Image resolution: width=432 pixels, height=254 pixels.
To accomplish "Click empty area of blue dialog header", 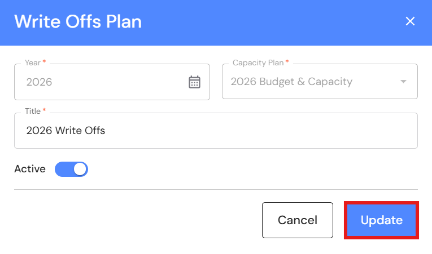I will (271, 22).
